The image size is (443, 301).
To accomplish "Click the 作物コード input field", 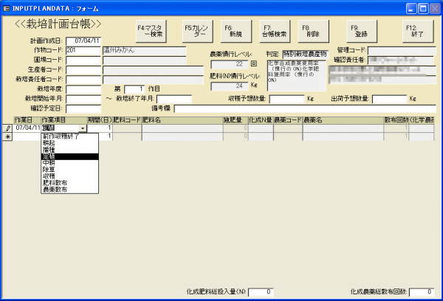I will pyautogui.click(x=83, y=51).
